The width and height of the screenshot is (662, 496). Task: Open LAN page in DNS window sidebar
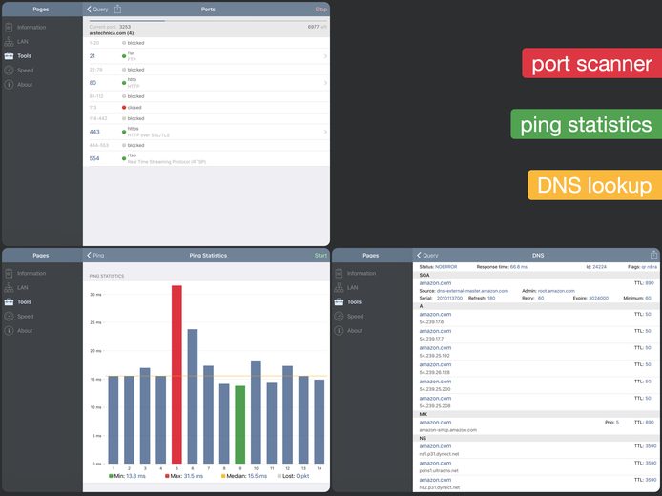347,287
